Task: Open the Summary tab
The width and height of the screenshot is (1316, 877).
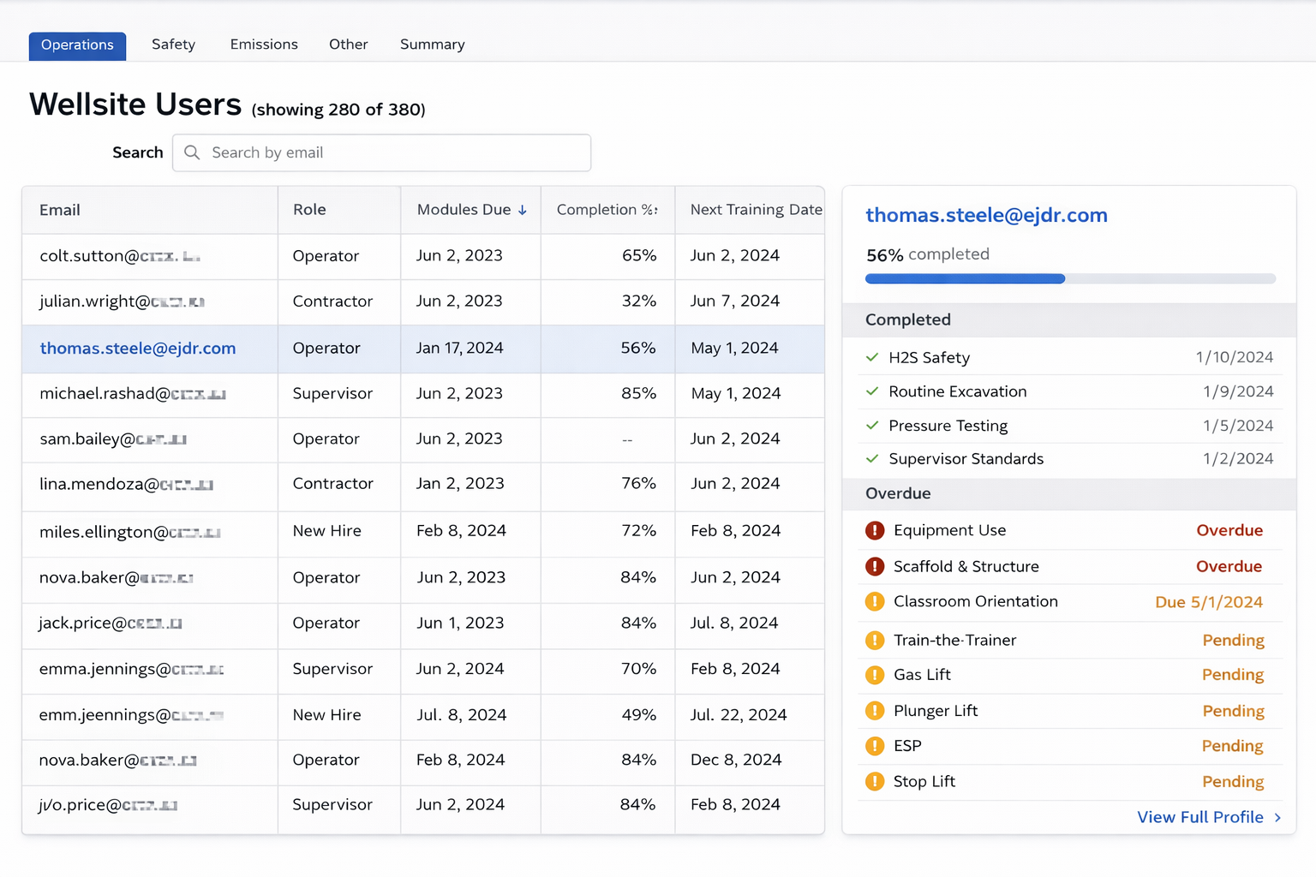Action: click(432, 45)
